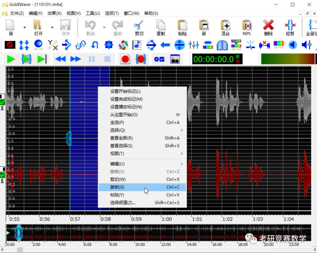Open the 效果(X) menu in the menu bar

point(54,13)
